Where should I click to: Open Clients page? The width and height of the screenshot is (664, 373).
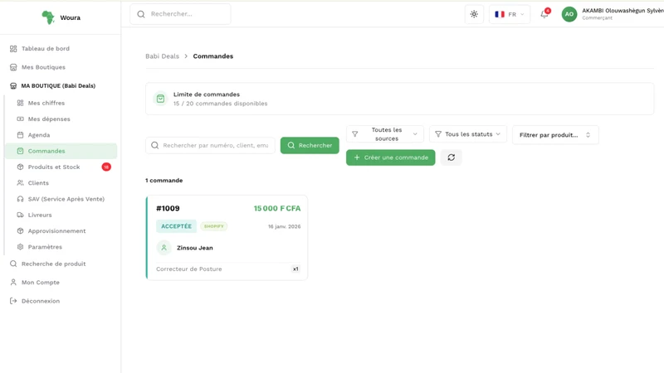tap(38, 183)
